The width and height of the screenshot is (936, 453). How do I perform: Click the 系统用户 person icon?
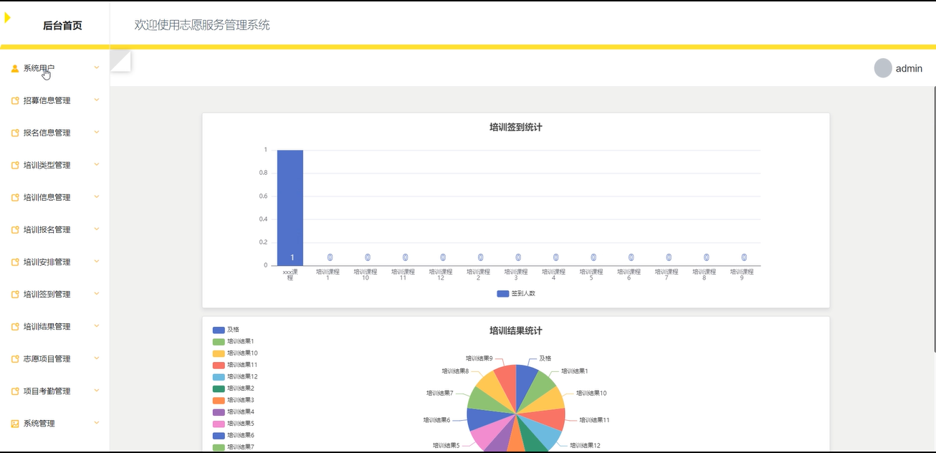(15, 69)
